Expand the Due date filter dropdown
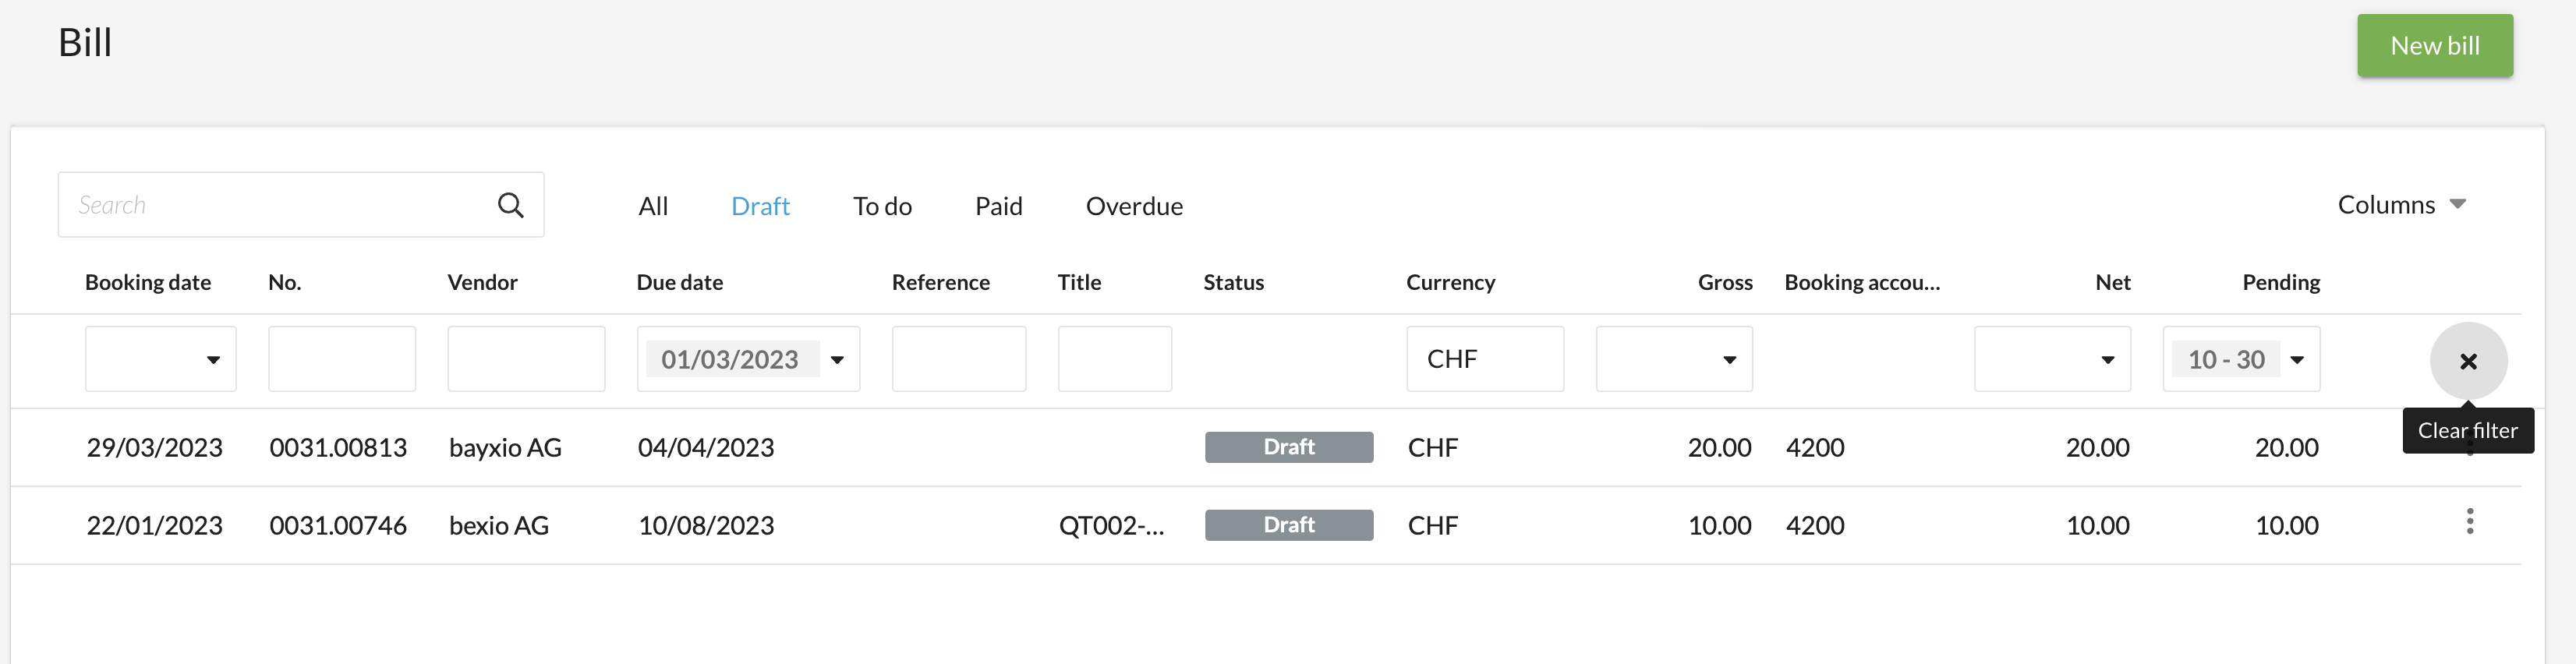 coord(838,360)
